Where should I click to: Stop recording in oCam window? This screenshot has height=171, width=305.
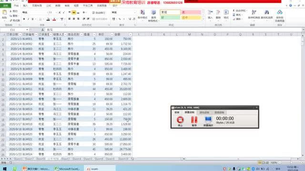(180, 121)
